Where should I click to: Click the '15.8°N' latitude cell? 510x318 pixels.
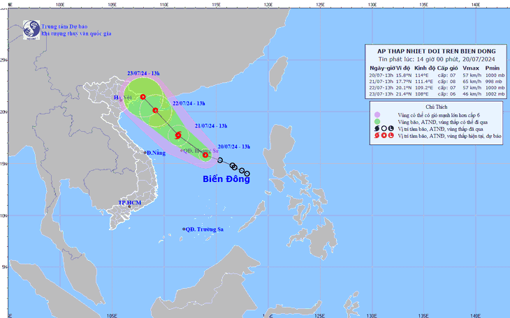pos(404,75)
